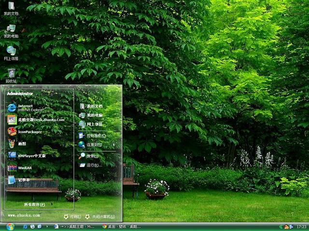Launch KMPlayer中文版 from the Start menu
309x231 pixels.
click(x=27, y=156)
